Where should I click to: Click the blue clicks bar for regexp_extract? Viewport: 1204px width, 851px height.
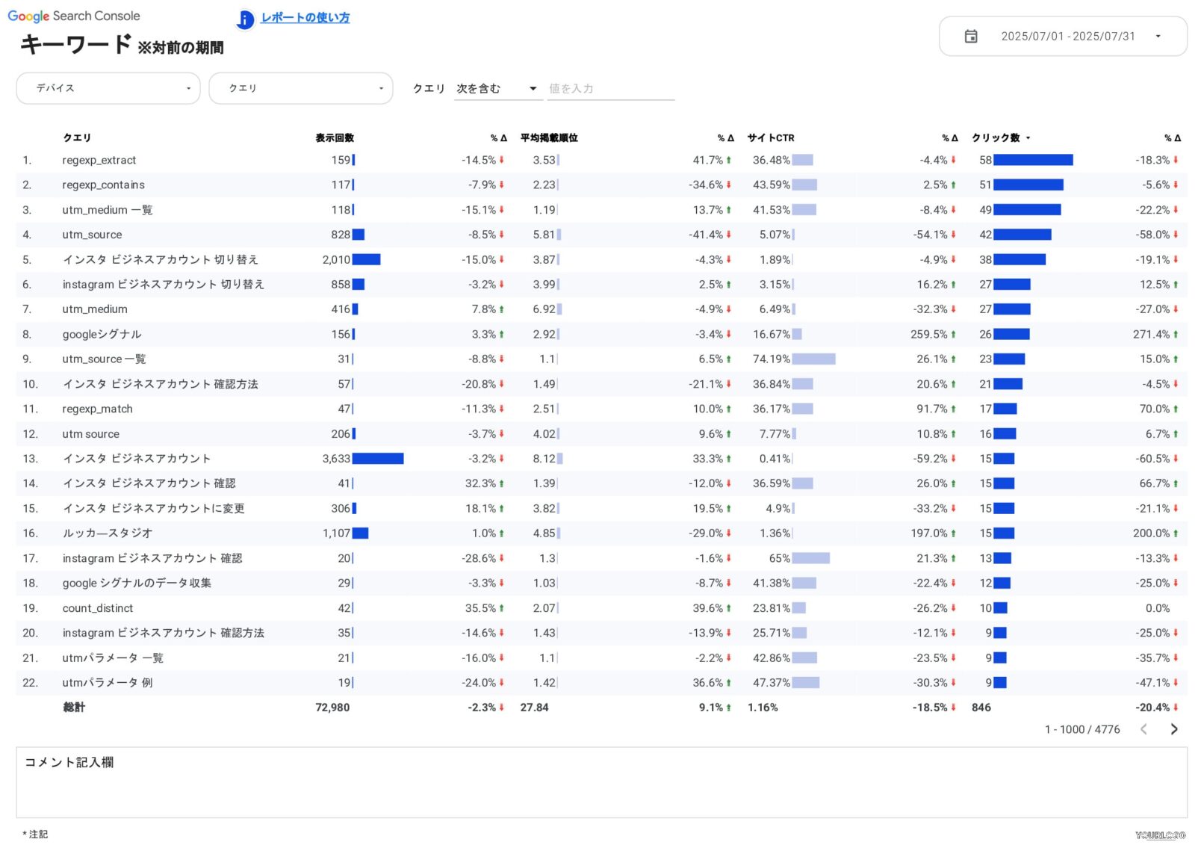coord(1033,161)
